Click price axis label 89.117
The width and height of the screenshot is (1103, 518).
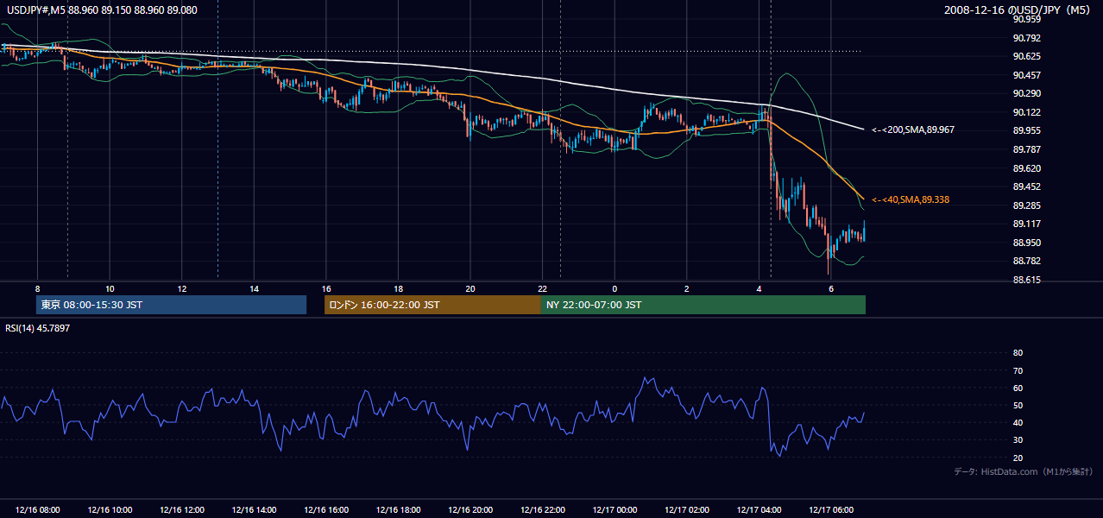click(1026, 224)
